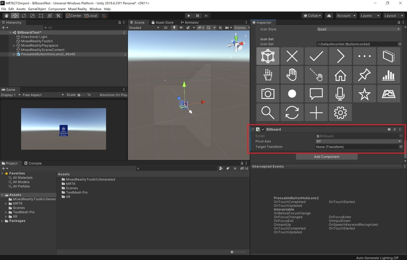Image resolution: width=407 pixels, height=260 pixels.
Task: Choose the star icon in Icon Set
Action: [x=364, y=93]
